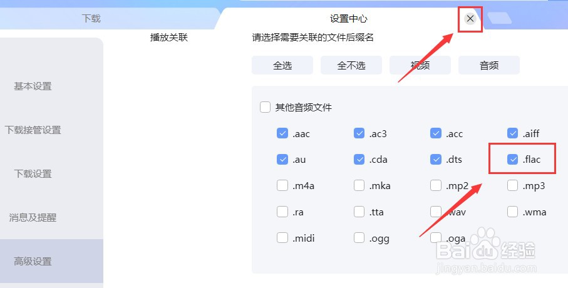Enable the .wma association checkbox

point(512,212)
